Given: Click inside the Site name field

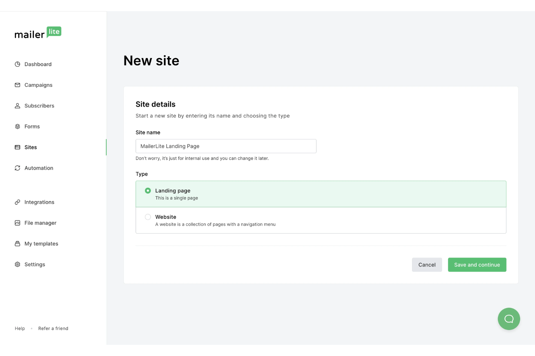Looking at the screenshot, I should pyautogui.click(x=226, y=146).
